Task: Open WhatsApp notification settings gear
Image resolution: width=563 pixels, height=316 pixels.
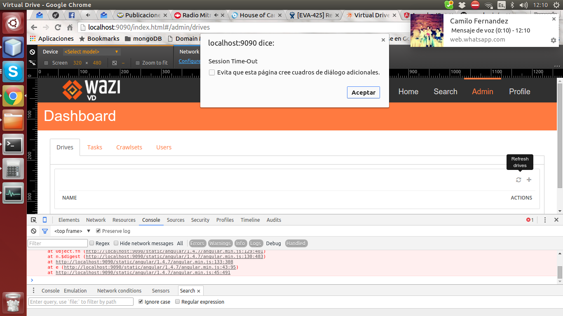Action: pos(554,40)
